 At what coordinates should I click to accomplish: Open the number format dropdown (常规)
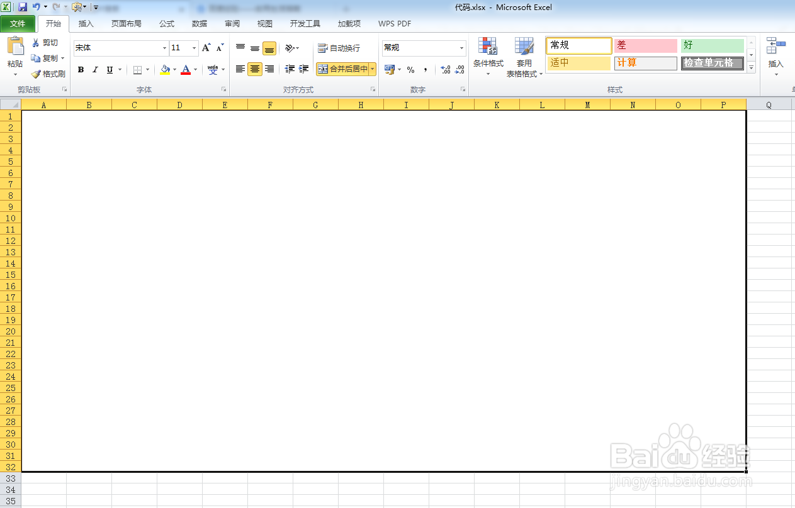pyautogui.click(x=461, y=48)
